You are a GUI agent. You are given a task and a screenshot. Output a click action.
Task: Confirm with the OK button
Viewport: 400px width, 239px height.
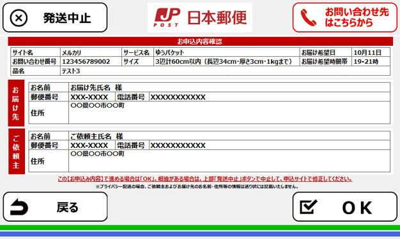[x=345, y=206]
